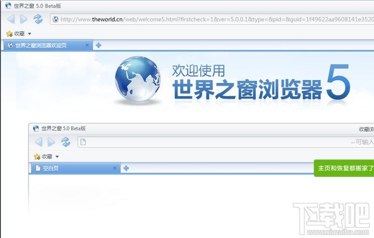This screenshot has width=374, height=238.
Task: Click the large globe logo on welcome banner
Action: pos(137,79)
